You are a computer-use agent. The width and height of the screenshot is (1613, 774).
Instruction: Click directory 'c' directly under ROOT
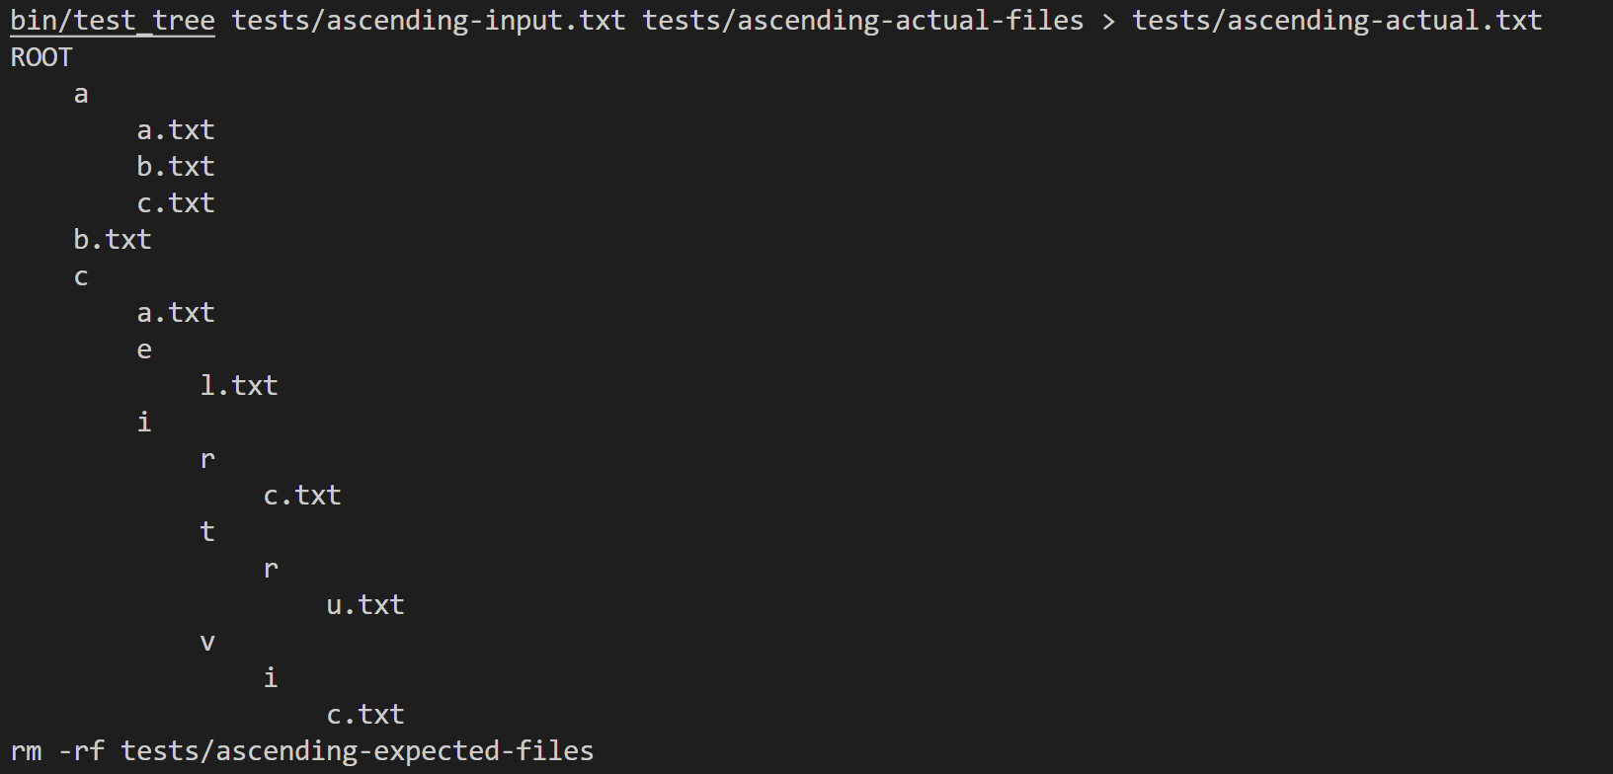[x=81, y=277]
